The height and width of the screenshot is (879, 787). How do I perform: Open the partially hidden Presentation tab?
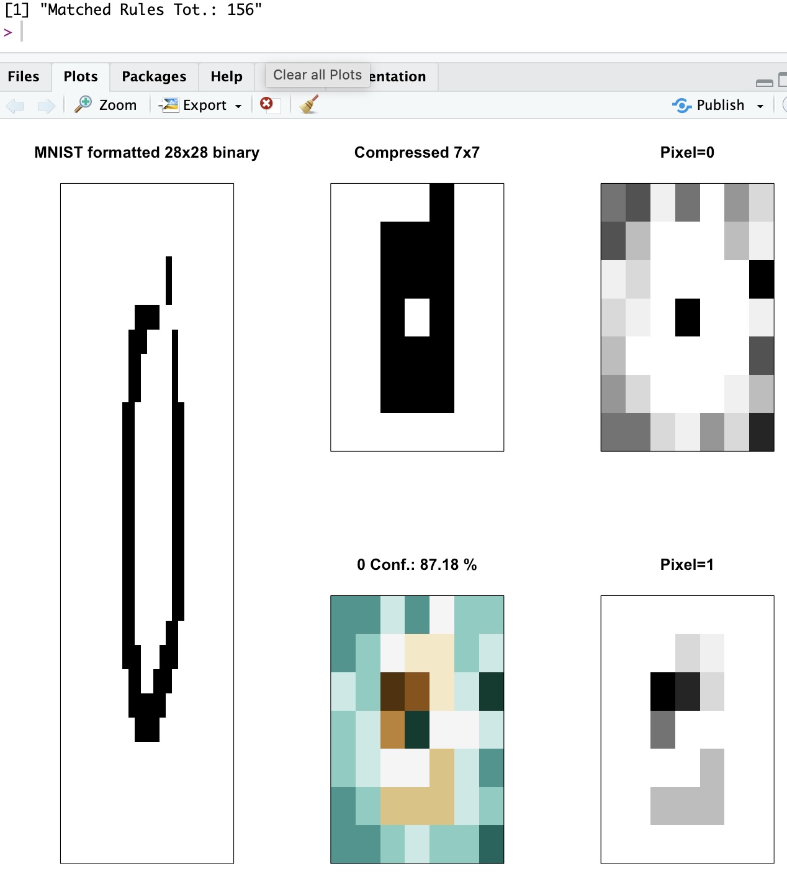[402, 76]
